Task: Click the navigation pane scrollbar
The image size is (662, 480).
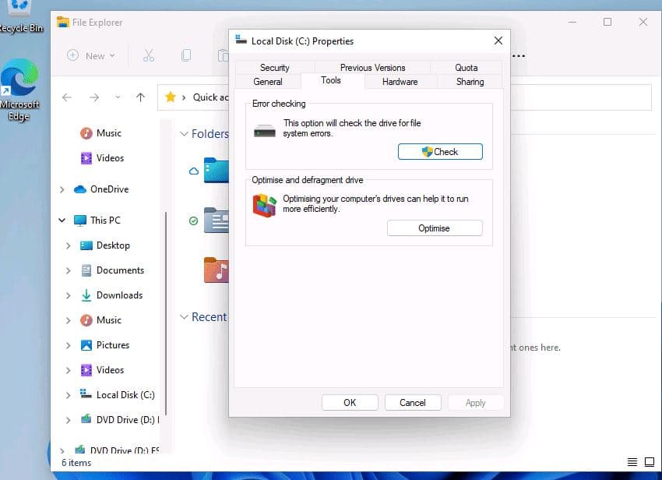Action: (x=166, y=312)
